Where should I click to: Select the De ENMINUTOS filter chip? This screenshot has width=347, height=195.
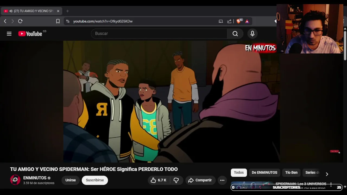264,173
